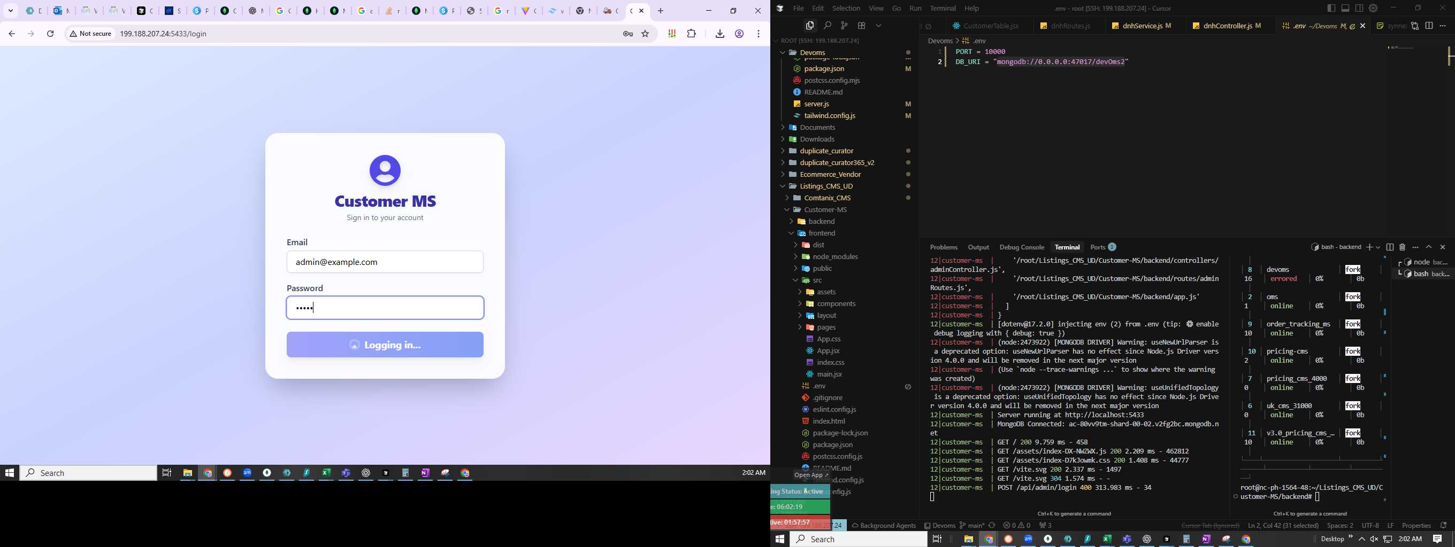Close the terminal panel

point(1443,247)
